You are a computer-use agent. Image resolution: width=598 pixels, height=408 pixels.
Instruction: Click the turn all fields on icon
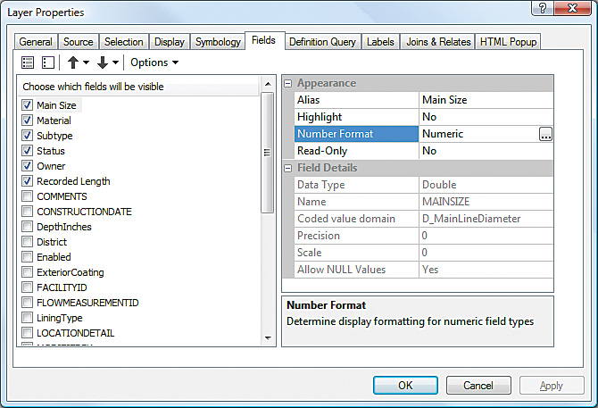pyautogui.click(x=28, y=62)
